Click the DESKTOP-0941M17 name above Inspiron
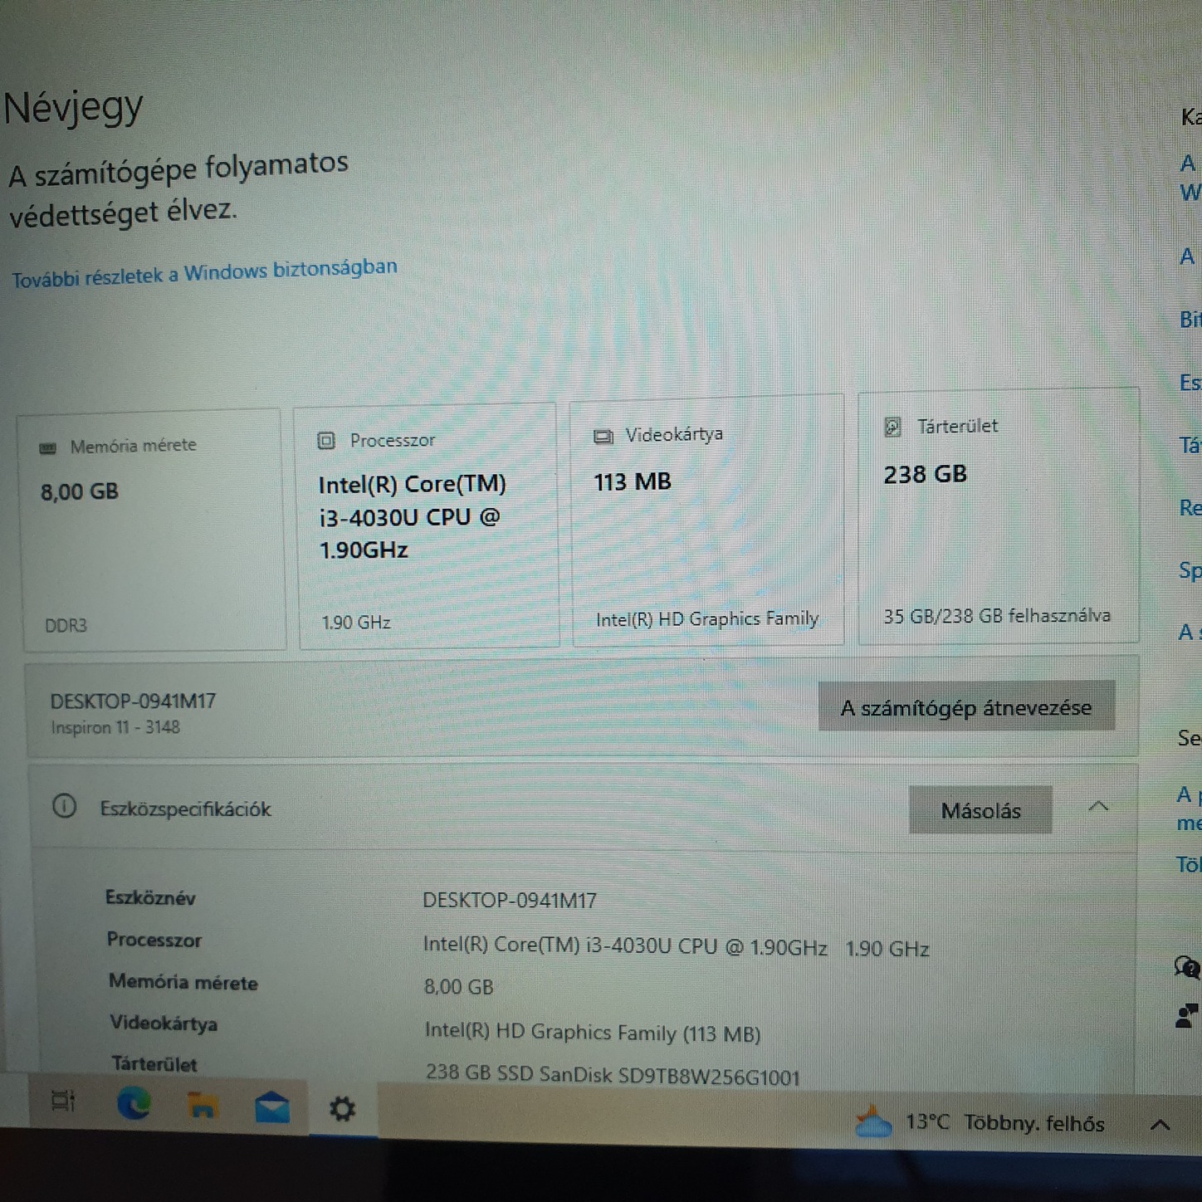The width and height of the screenshot is (1202, 1202). click(133, 701)
